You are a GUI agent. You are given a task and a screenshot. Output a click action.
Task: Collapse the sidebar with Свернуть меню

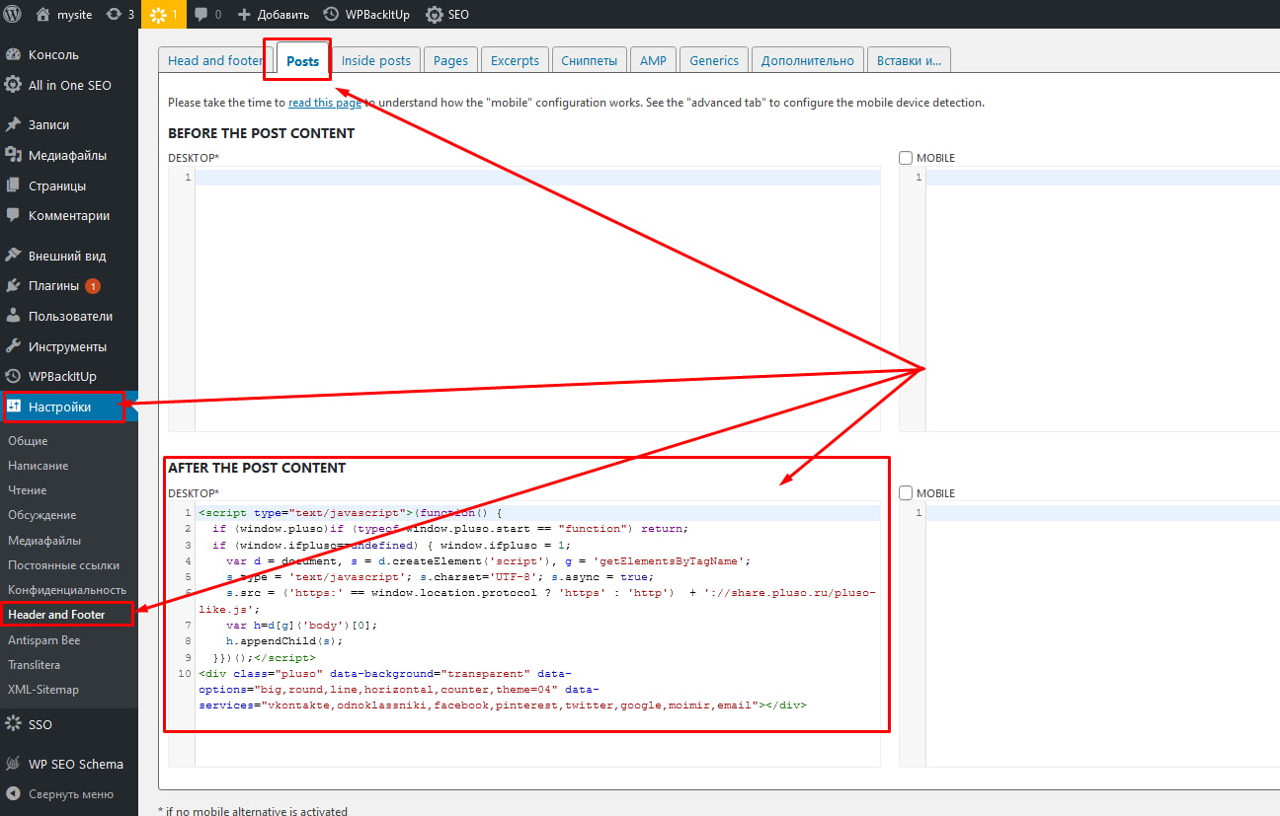[x=70, y=794]
